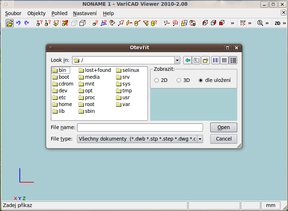Screen dimensions: 288x211
Task: Select the "tmp" folder in the file list
Action: 124,91
